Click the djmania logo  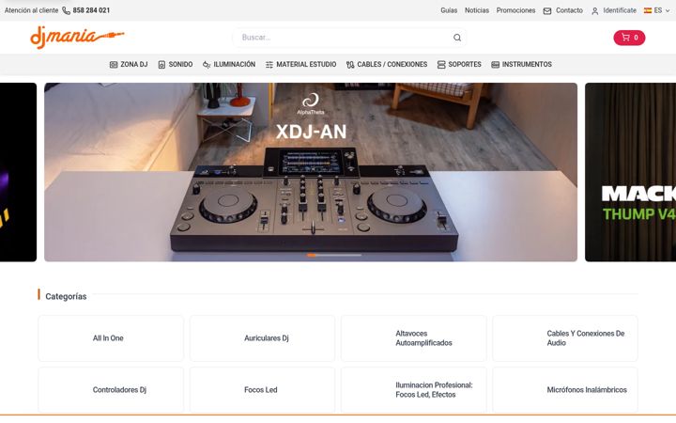coord(77,37)
